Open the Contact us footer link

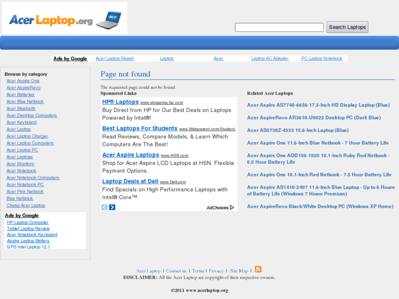[x=176, y=271]
